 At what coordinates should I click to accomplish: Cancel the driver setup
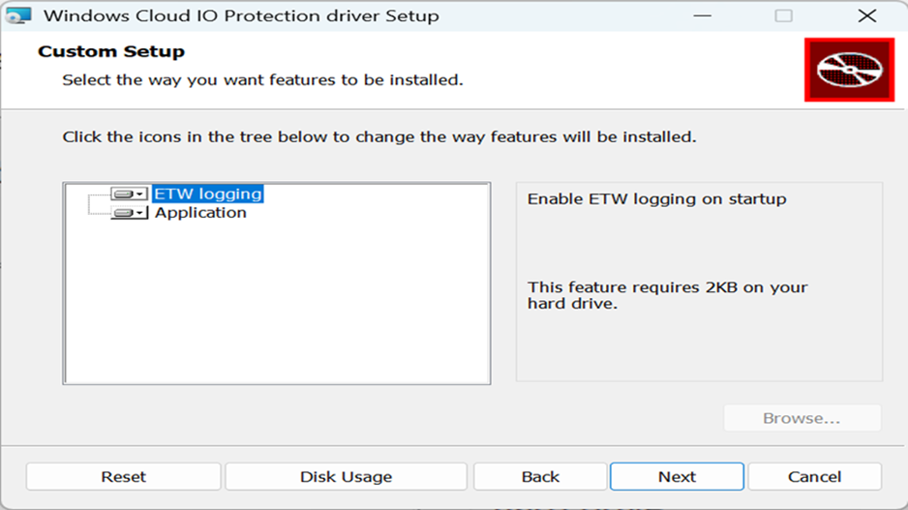[x=814, y=476]
